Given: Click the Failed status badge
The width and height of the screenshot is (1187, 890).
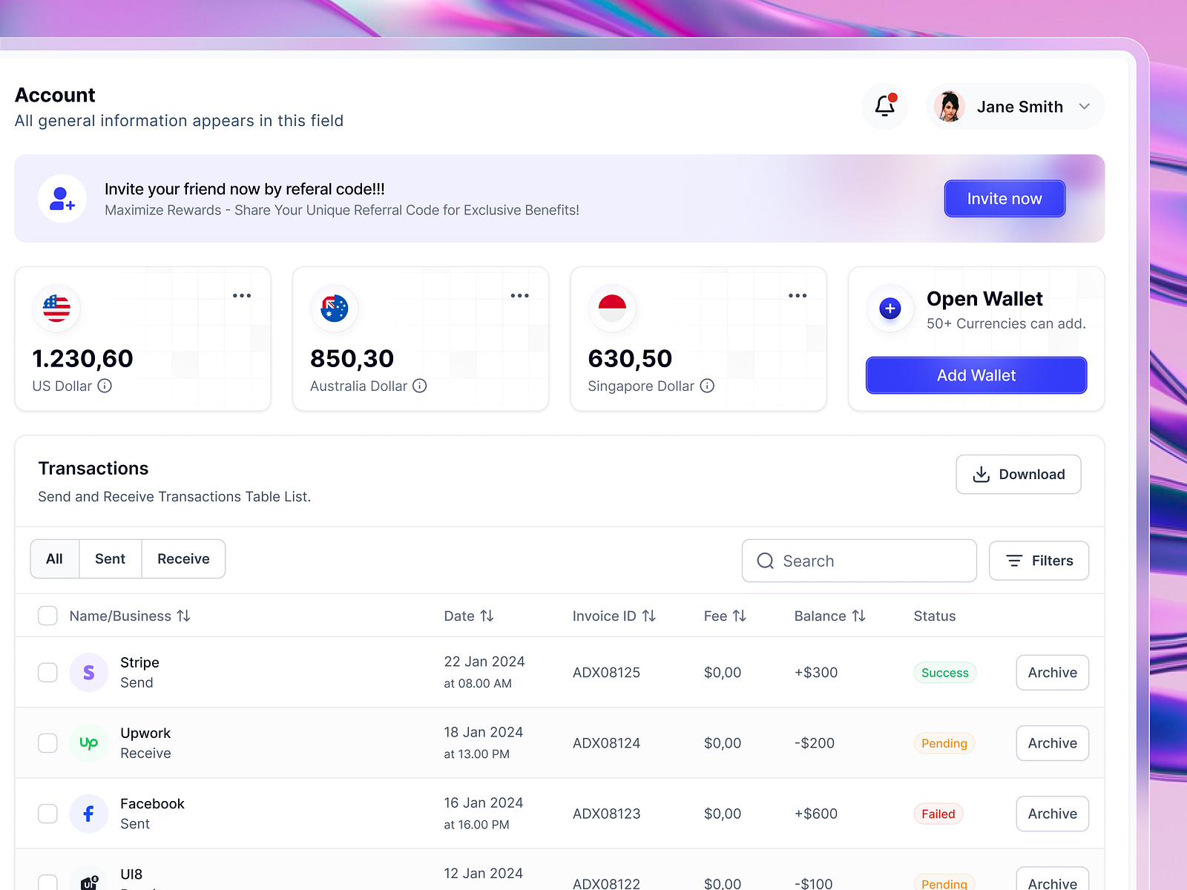Looking at the screenshot, I should [x=938, y=814].
